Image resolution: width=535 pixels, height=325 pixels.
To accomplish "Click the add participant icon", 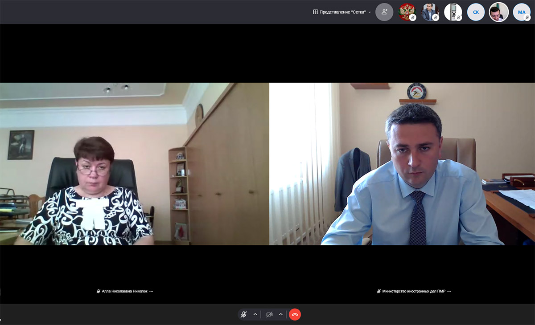I will [384, 12].
